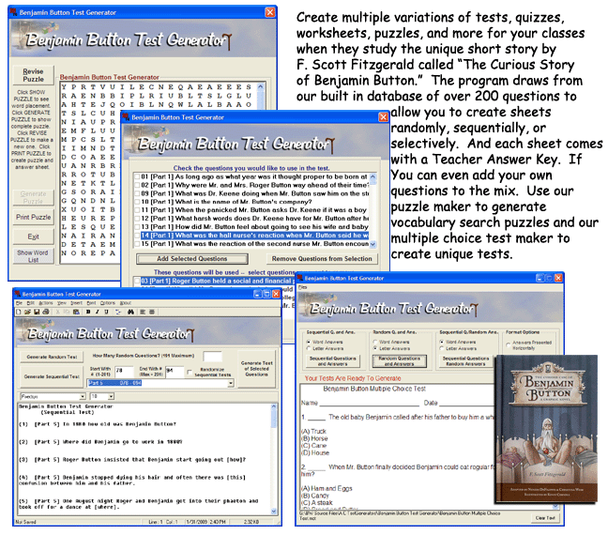The height and width of the screenshot is (535, 608).
Task: Select Letter Answers under Sequential Q./Random Ans.
Action: tap(442, 348)
